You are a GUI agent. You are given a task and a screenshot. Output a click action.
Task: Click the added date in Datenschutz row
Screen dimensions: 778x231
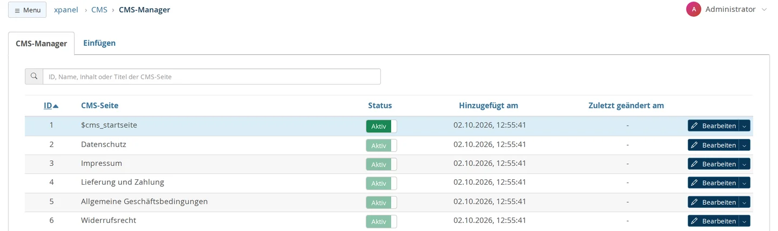tap(490, 144)
